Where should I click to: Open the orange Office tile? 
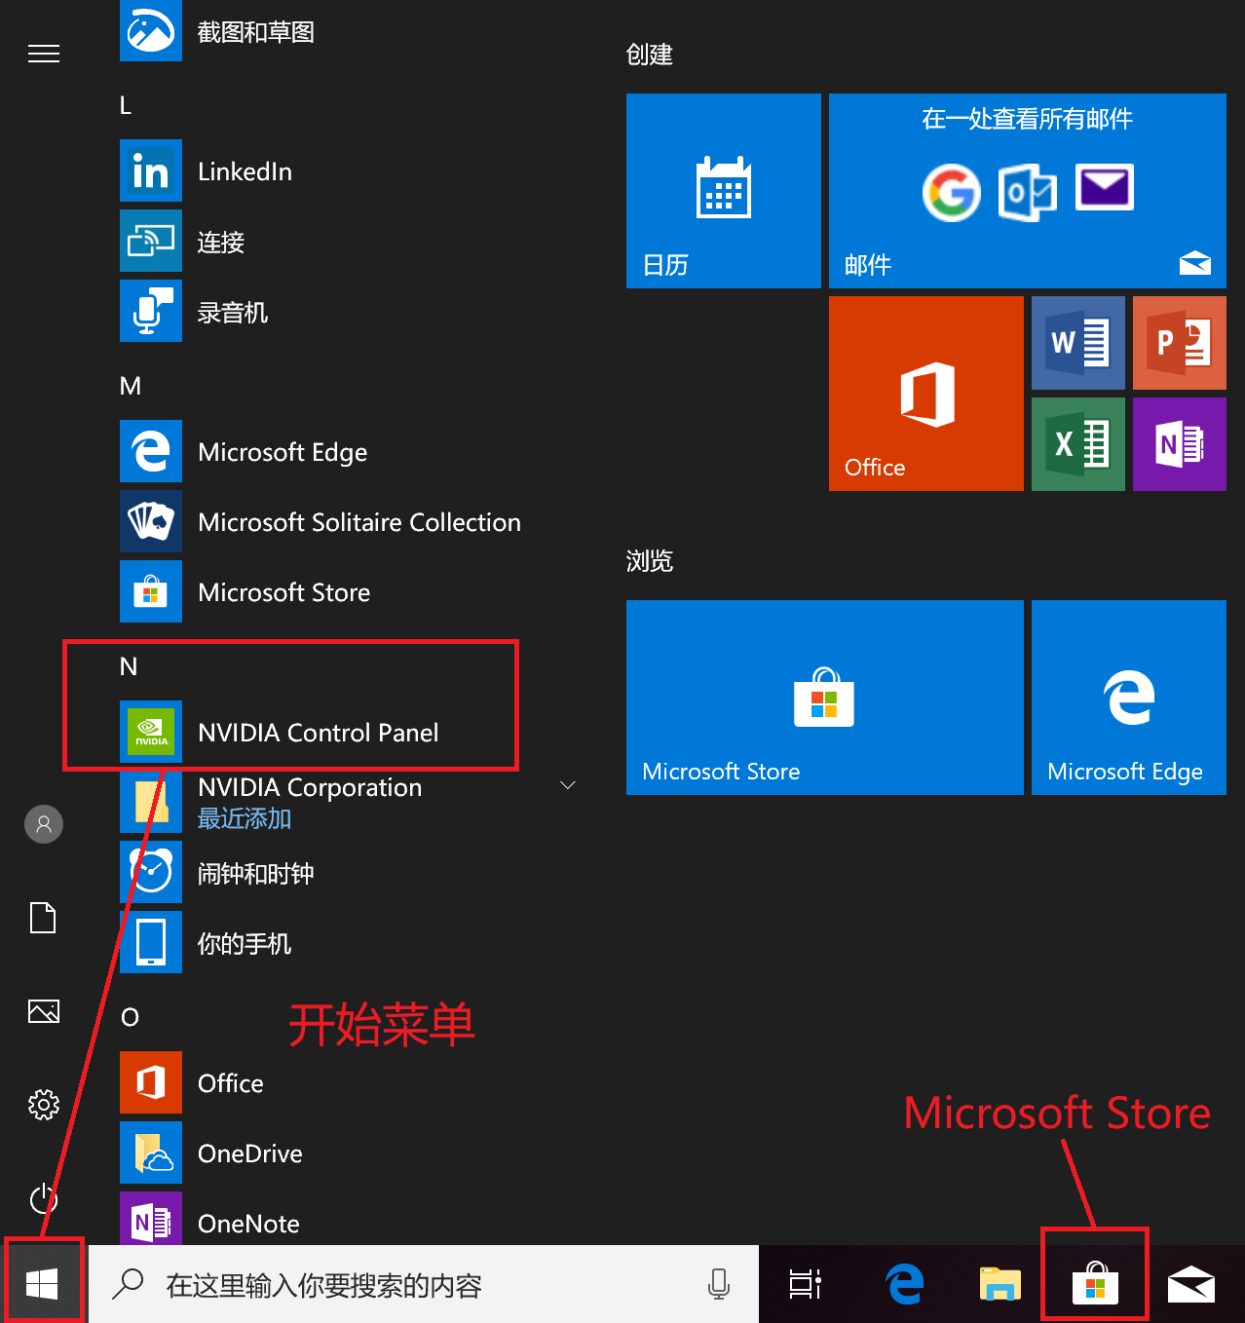point(925,394)
